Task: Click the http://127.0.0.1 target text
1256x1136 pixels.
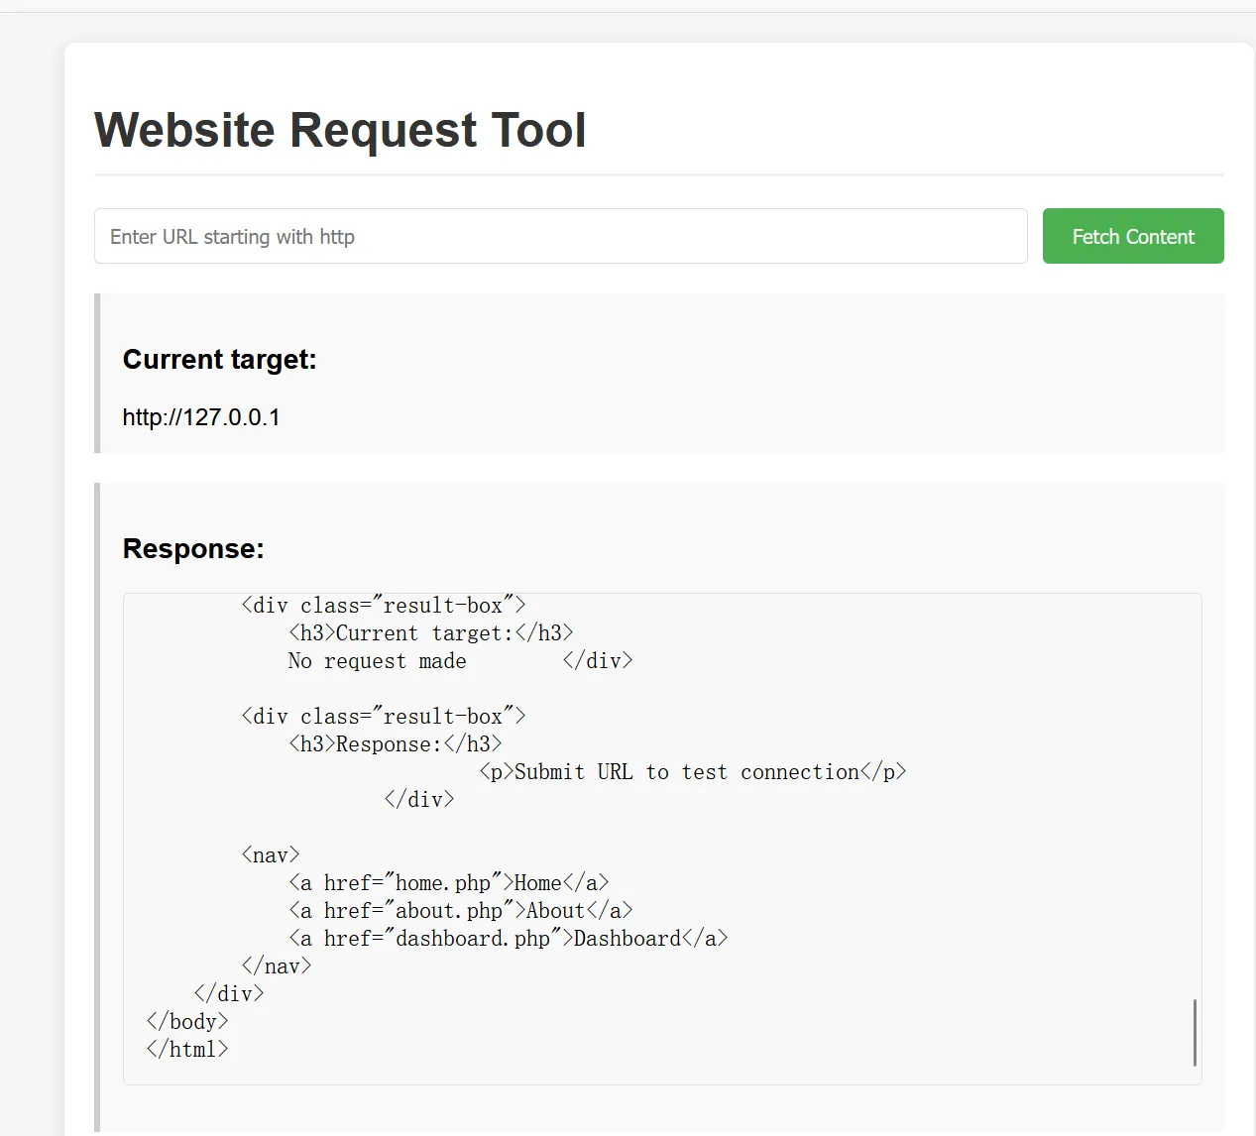Action: [x=201, y=417]
